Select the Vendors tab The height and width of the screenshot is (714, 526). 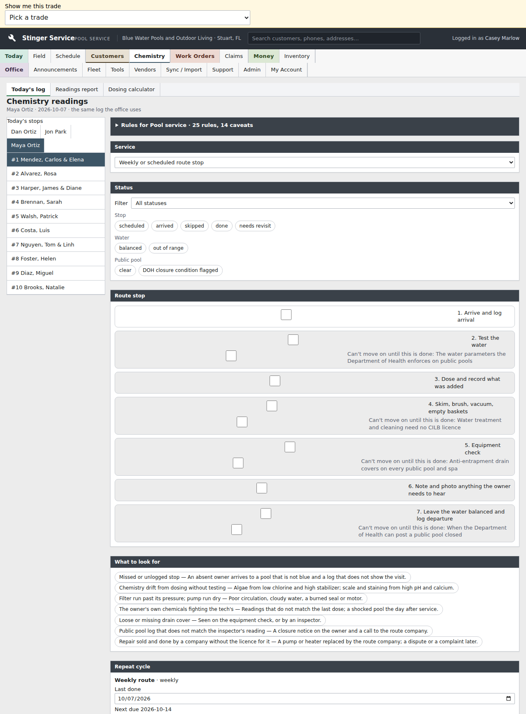pos(145,70)
